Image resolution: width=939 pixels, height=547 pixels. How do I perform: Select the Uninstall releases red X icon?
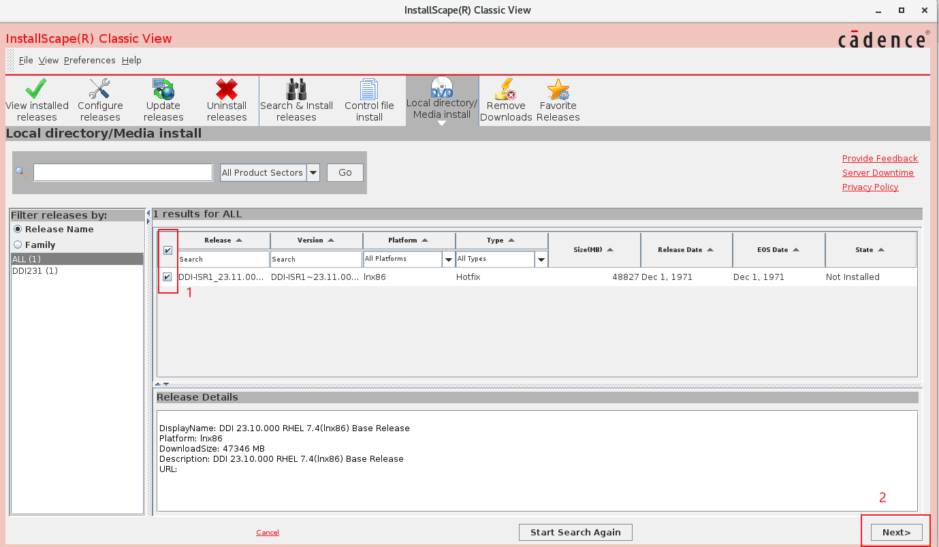(x=227, y=90)
